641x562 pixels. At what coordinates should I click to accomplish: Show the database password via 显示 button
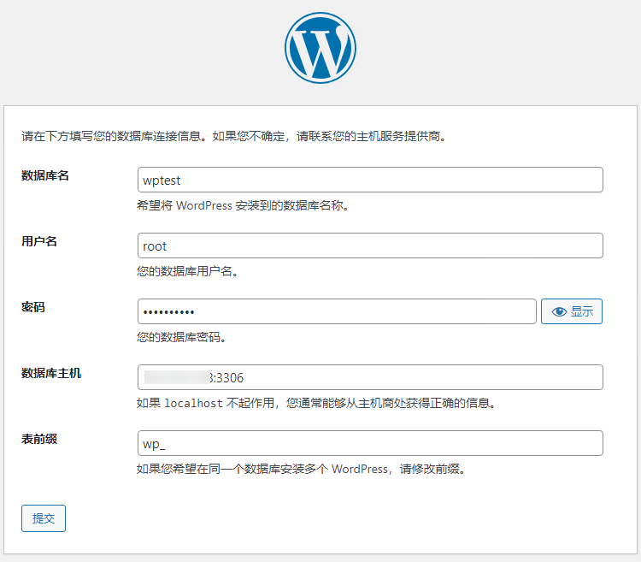[572, 311]
